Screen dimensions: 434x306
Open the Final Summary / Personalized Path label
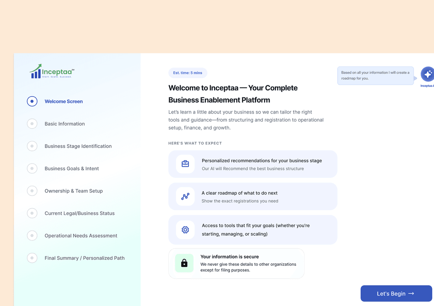pyautogui.click(x=85, y=258)
